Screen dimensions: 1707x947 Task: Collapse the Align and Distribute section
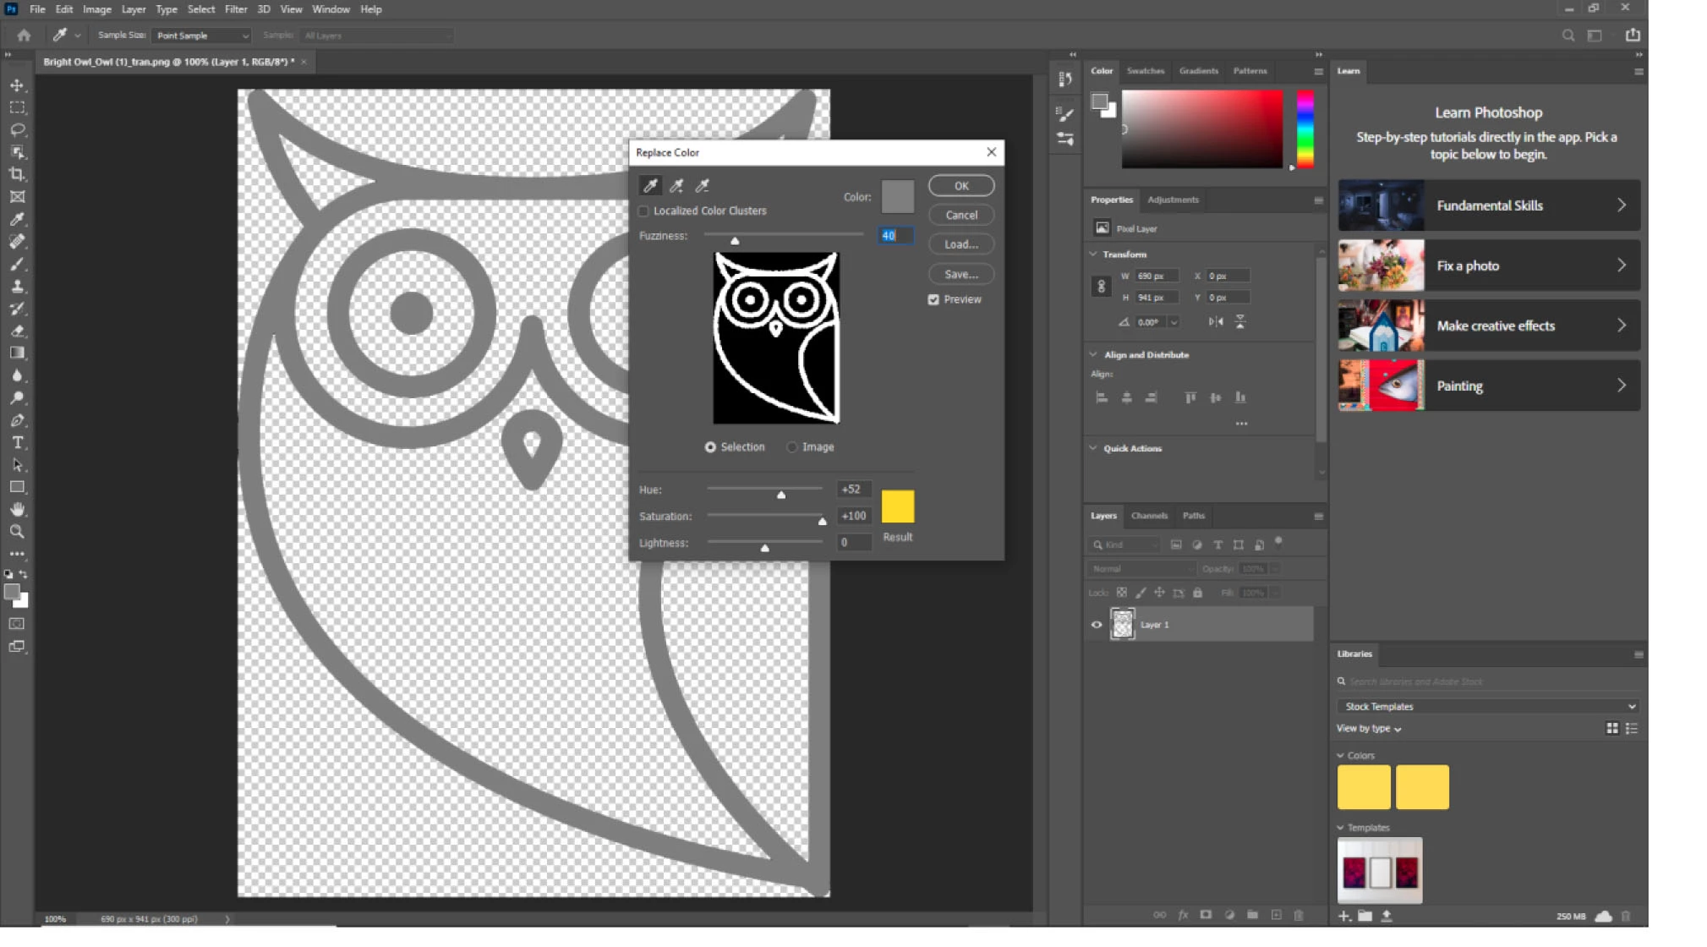point(1094,354)
